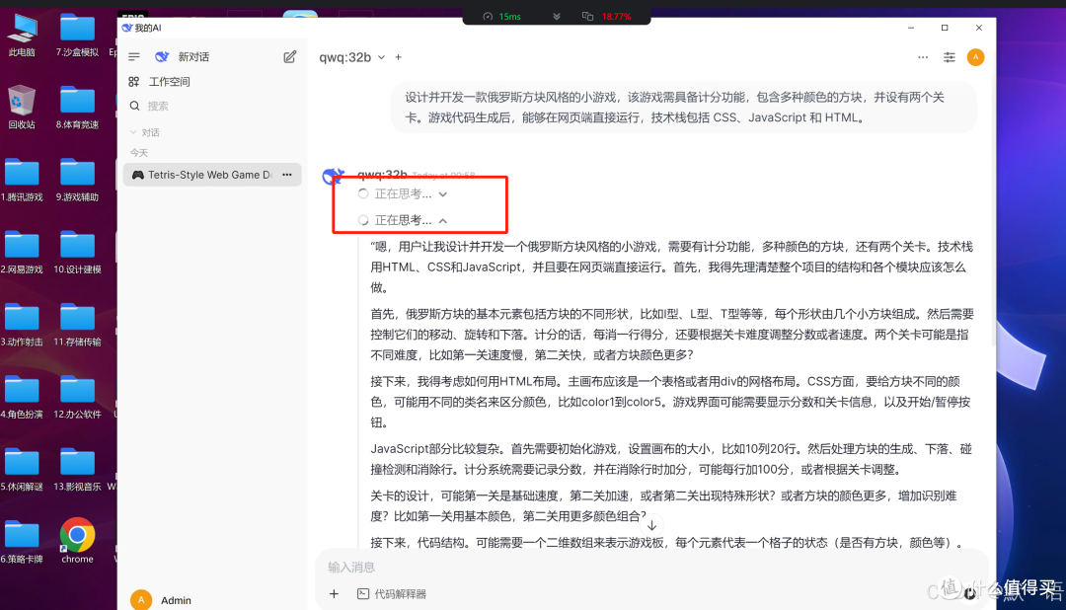Expand the first 正在思考 block
Image resolution: width=1066 pixels, height=610 pixels.
coord(403,193)
